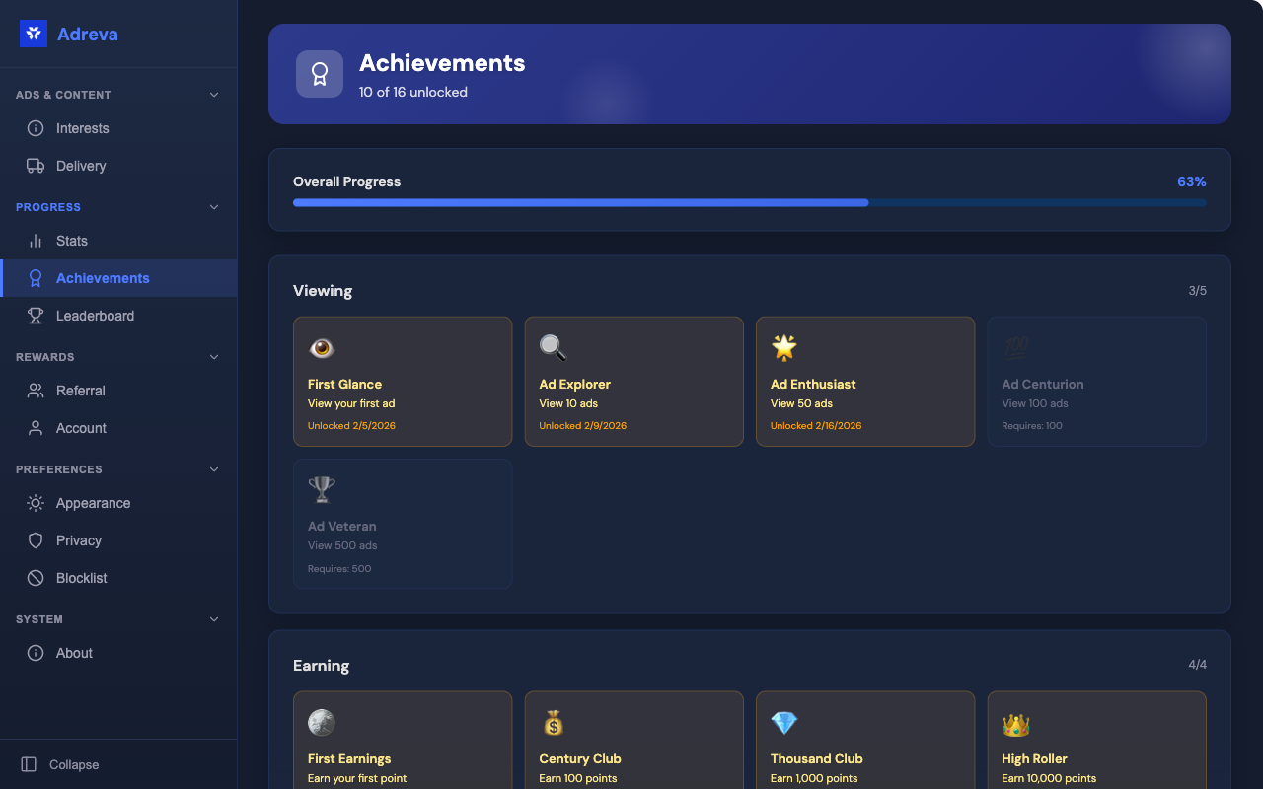Go to the About page
The width and height of the screenshot is (1263, 789).
74,653
